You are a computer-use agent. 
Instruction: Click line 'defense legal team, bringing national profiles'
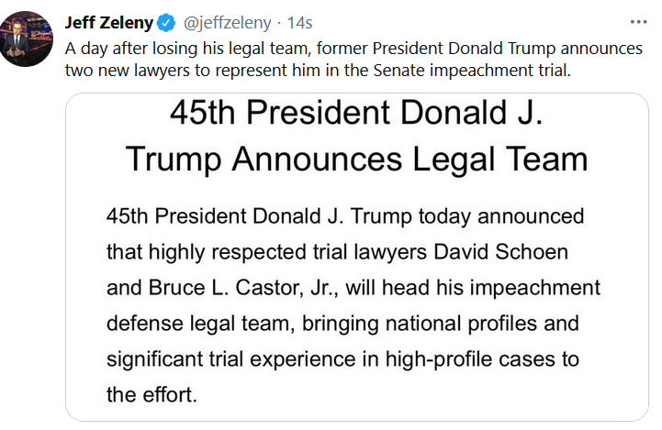click(x=342, y=324)
